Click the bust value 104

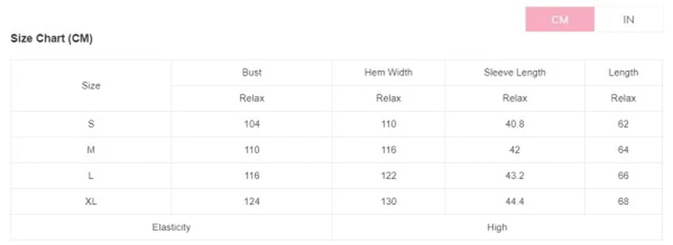(252, 124)
